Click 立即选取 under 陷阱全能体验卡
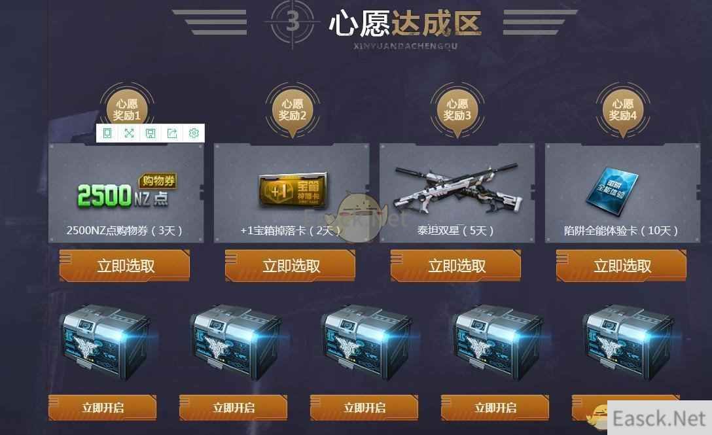This screenshot has width=712, height=435. [x=621, y=265]
